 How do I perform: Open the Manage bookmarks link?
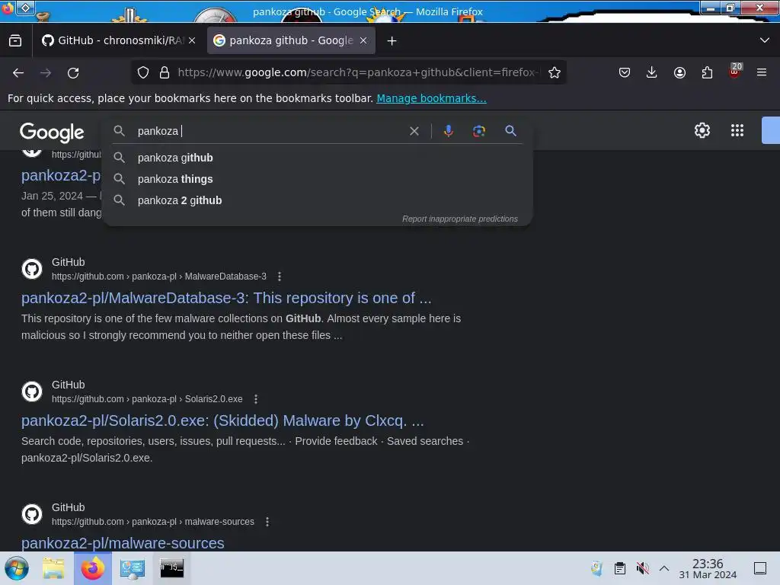431,98
